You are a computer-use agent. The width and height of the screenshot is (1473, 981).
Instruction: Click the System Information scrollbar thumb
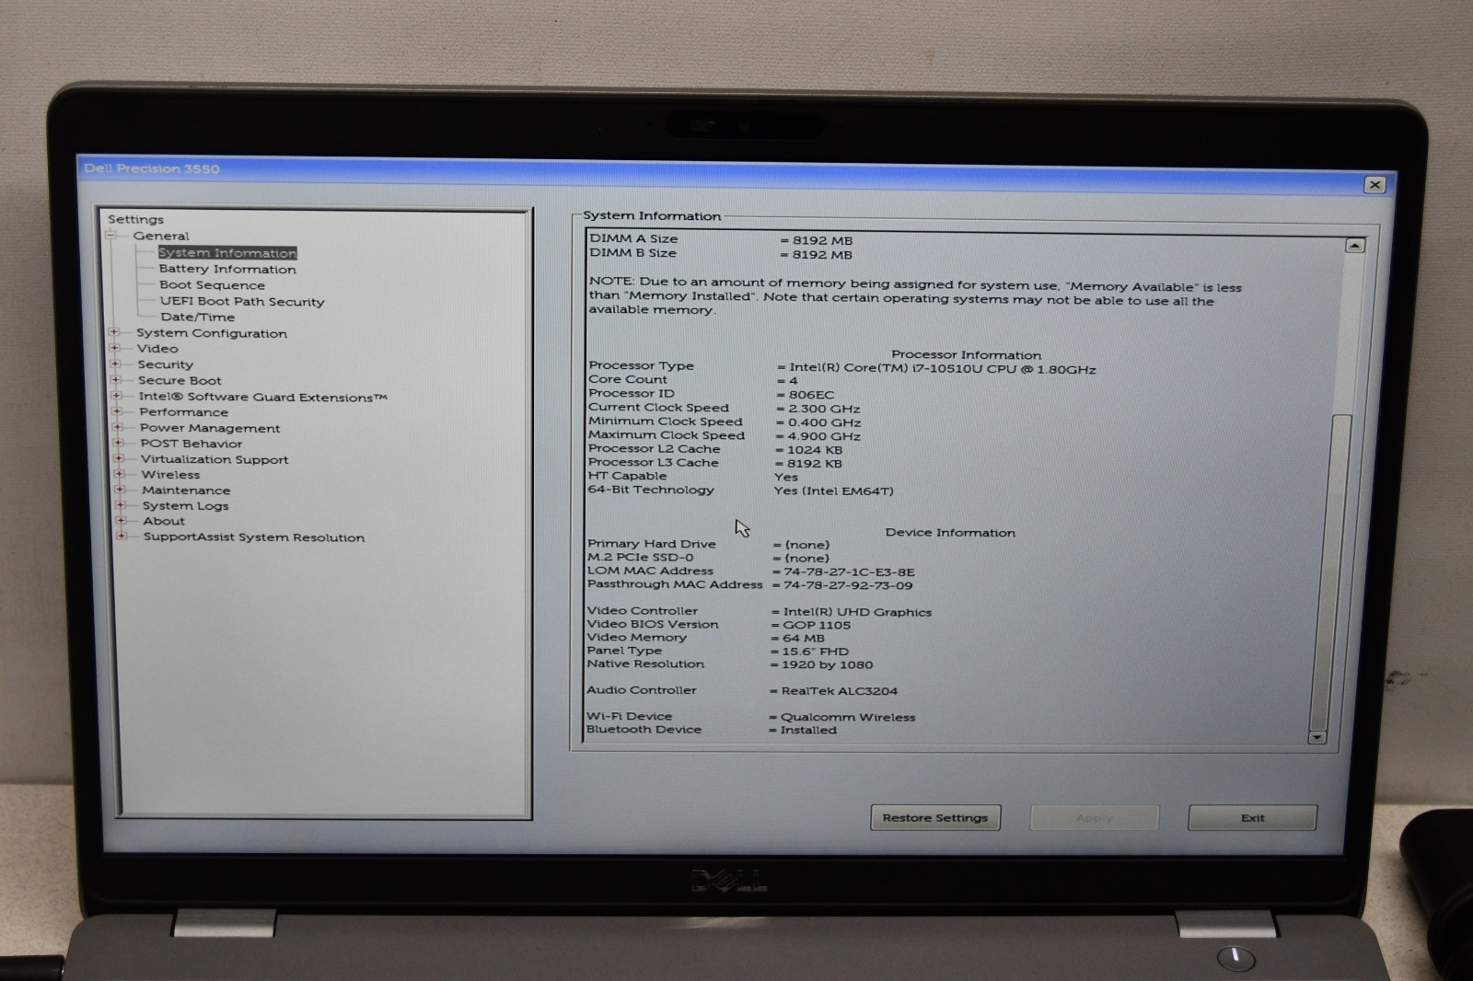click(1330, 571)
